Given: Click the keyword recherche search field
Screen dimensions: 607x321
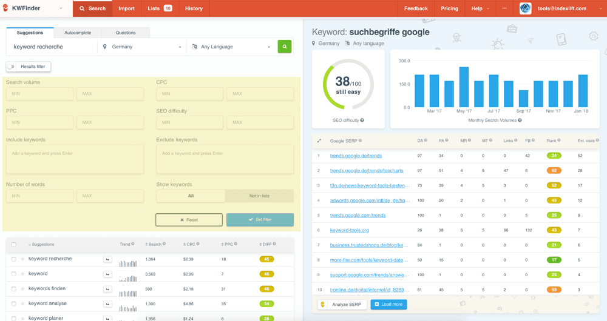Looking at the screenshot, I should [52, 47].
